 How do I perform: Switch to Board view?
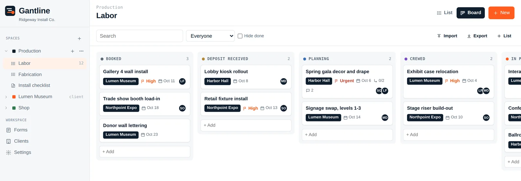(x=471, y=13)
